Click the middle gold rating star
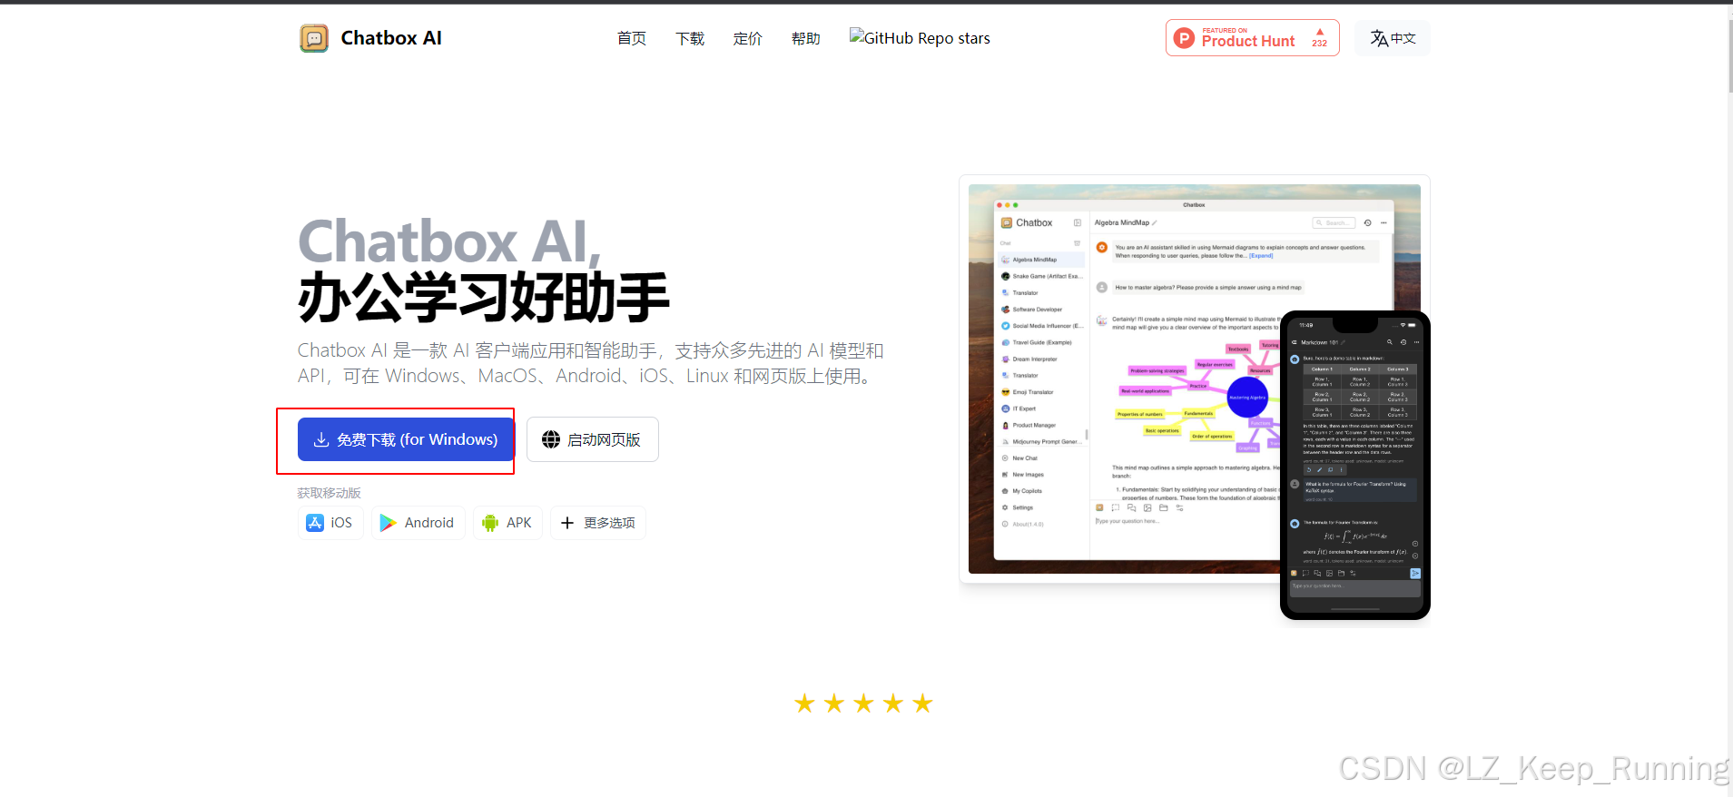The image size is (1733, 797). pos(863,704)
